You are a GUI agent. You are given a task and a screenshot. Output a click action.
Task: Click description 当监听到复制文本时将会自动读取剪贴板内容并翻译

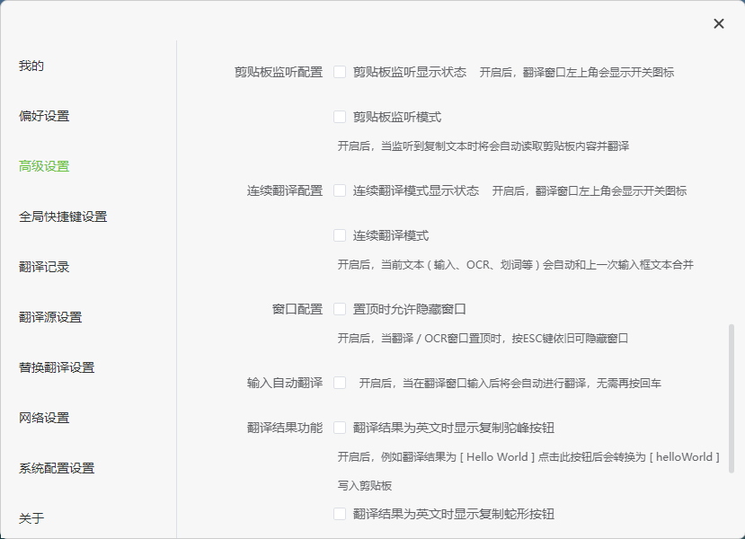(483, 146)
